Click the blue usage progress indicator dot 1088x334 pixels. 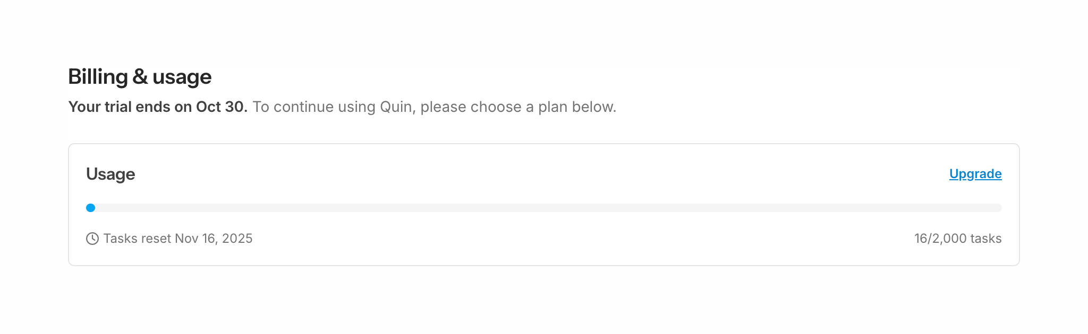[91, 208]
